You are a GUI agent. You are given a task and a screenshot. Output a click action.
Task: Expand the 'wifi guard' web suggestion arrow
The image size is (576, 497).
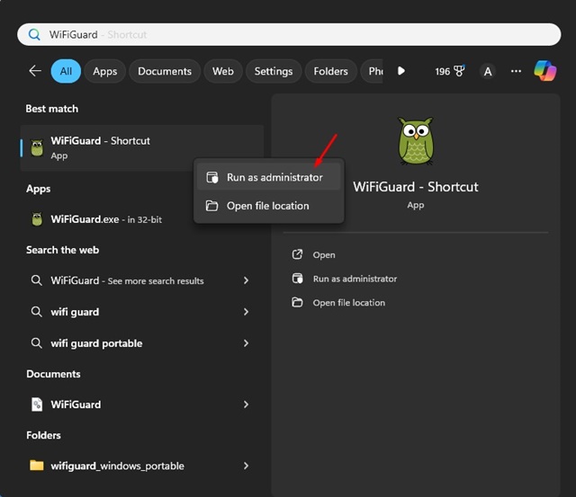[246, 312]
